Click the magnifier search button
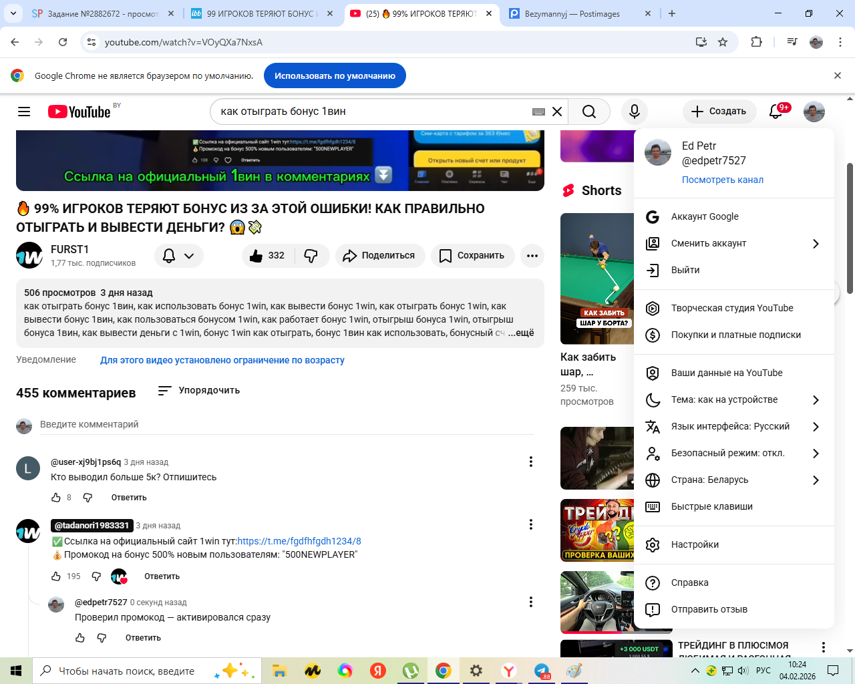 point(589,112)
